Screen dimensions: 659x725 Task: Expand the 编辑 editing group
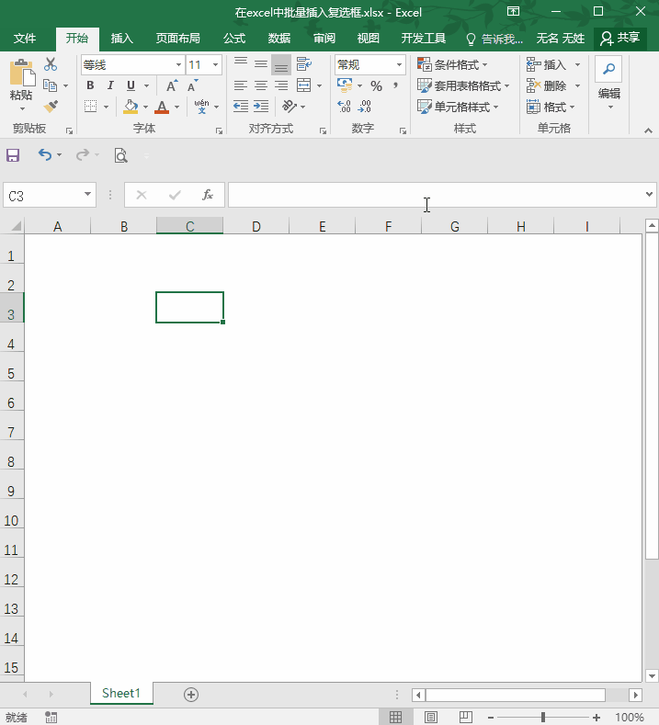click(x=609, y=84)
